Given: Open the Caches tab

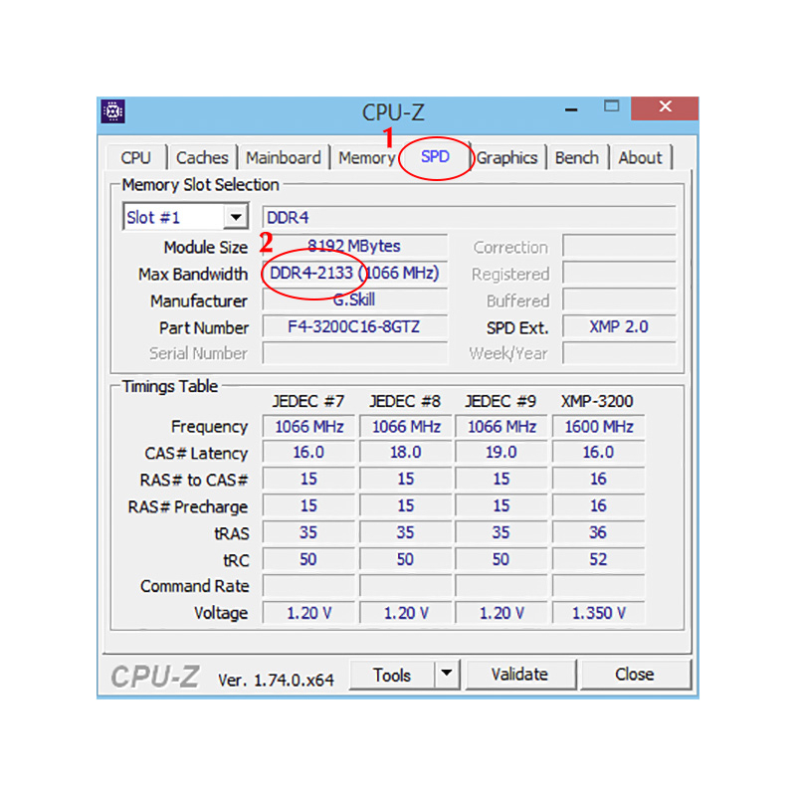Looking at the screenshot, I should (202, 157).
